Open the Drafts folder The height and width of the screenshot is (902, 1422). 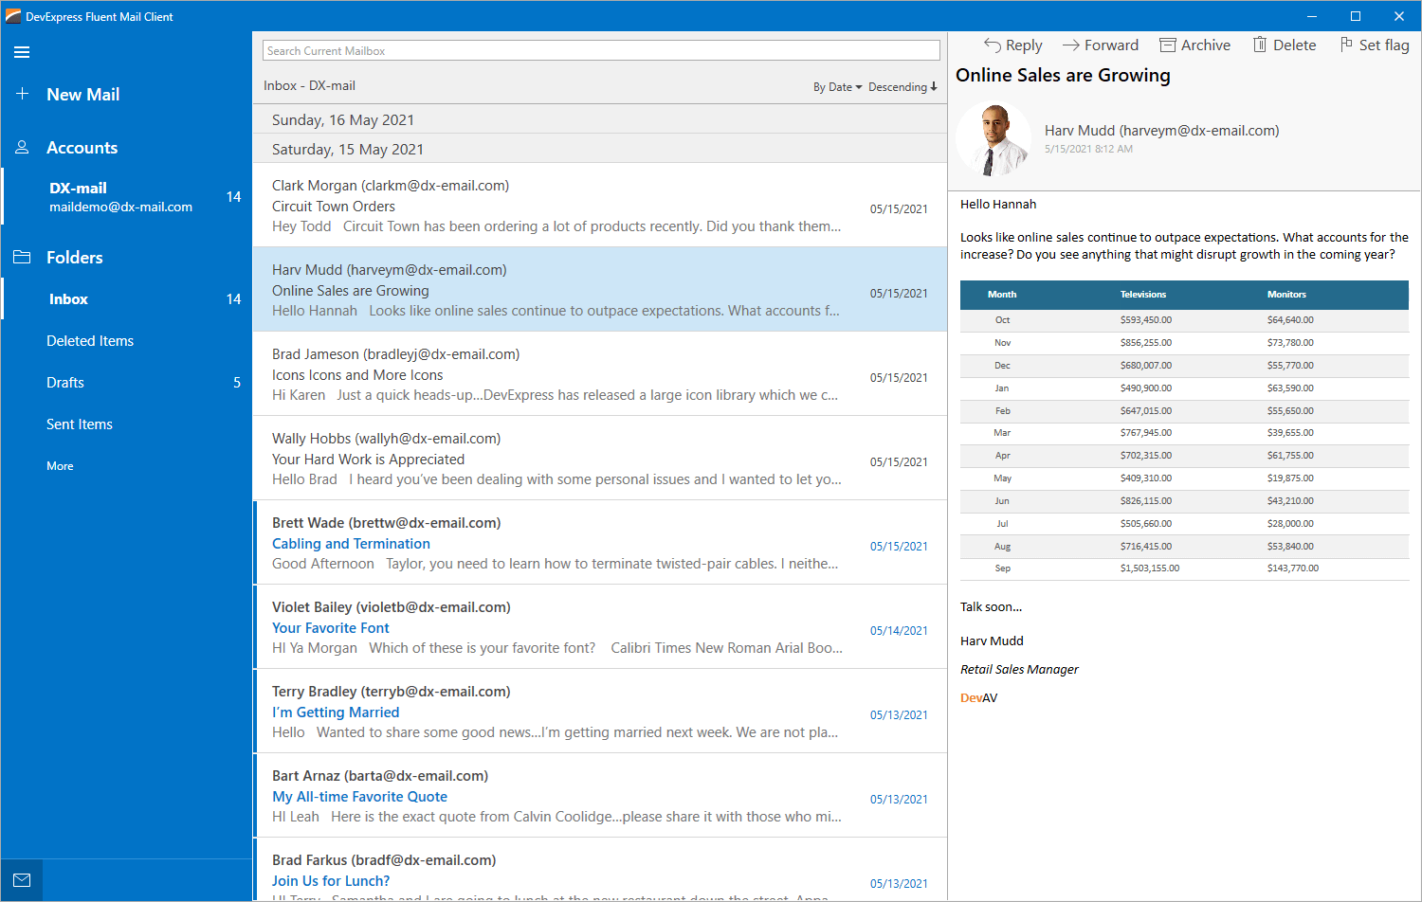[65, 383]
